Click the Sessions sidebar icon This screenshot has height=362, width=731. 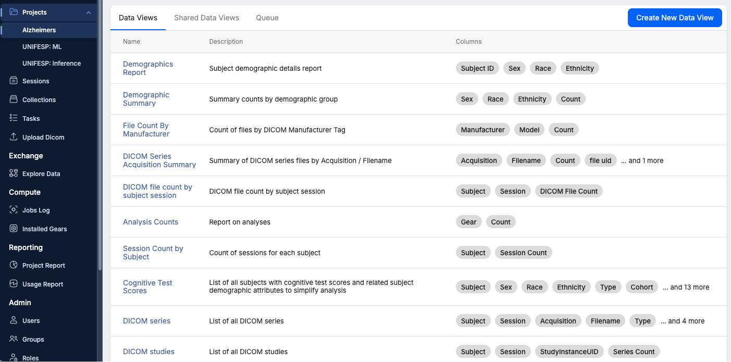click(x=14, y=81)
